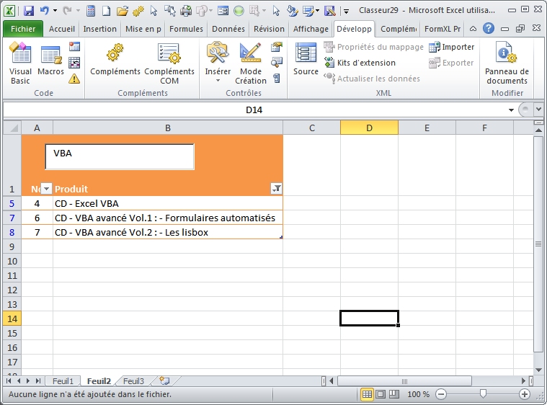Click Actualiser les données
The width and height of the screenshot is (547, 405).
click(372, 79)
